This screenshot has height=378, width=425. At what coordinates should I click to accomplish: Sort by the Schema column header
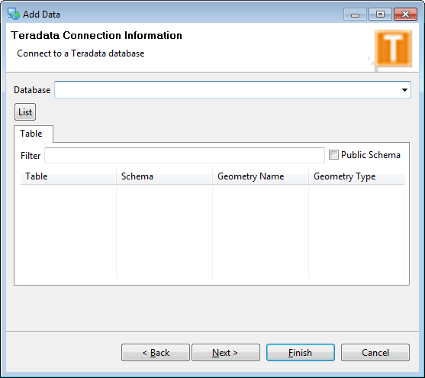pos(165,176)
